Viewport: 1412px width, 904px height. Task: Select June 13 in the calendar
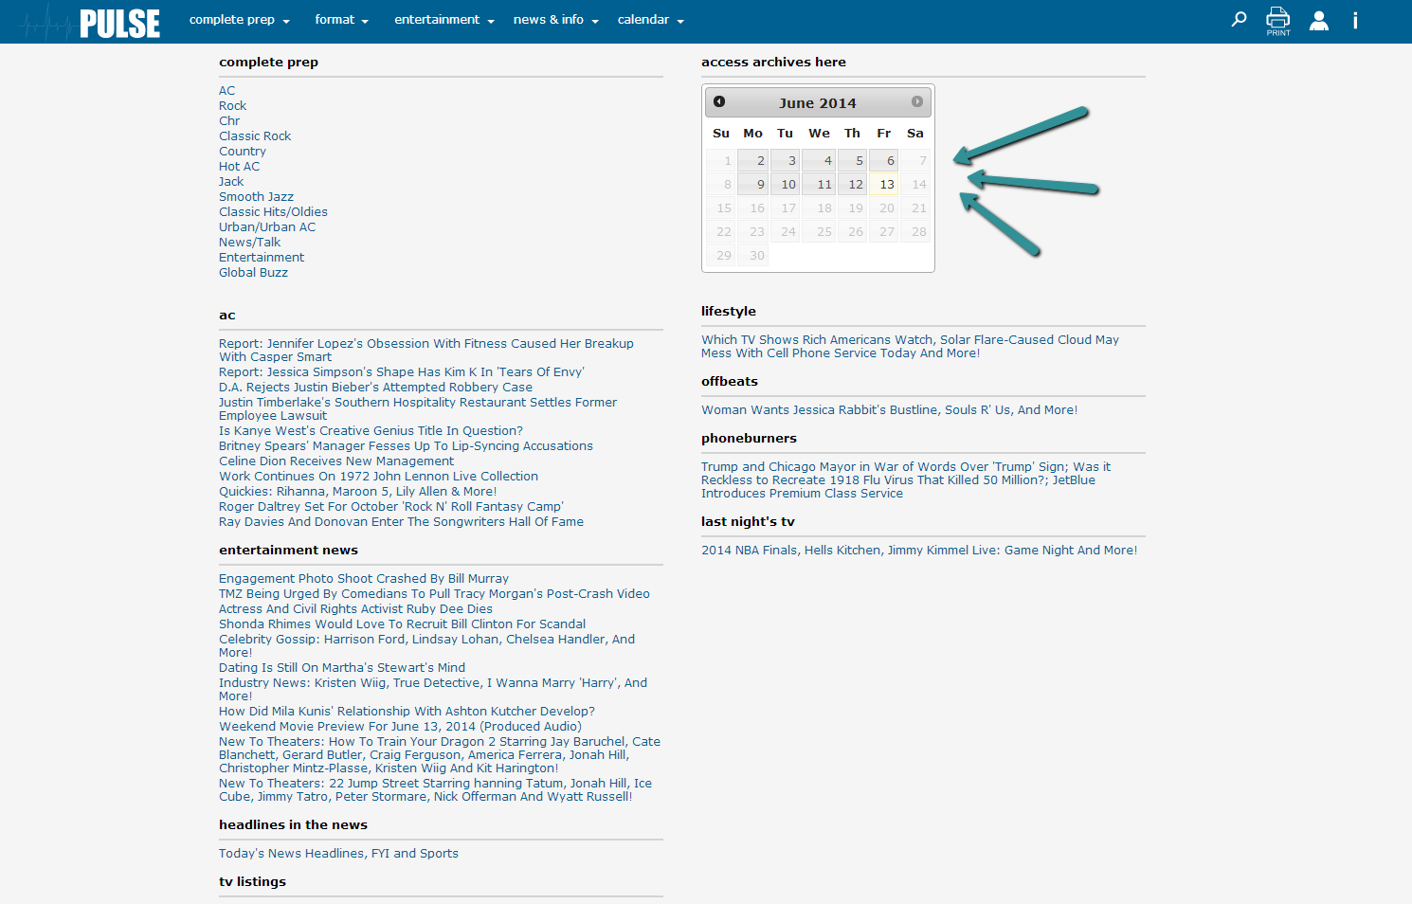click(x=883, y=184)
